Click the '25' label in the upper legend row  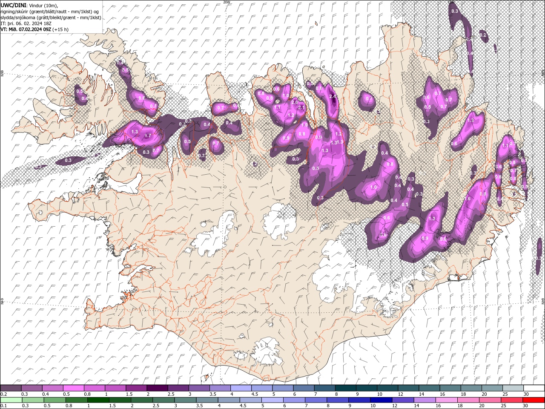(505, 394)
